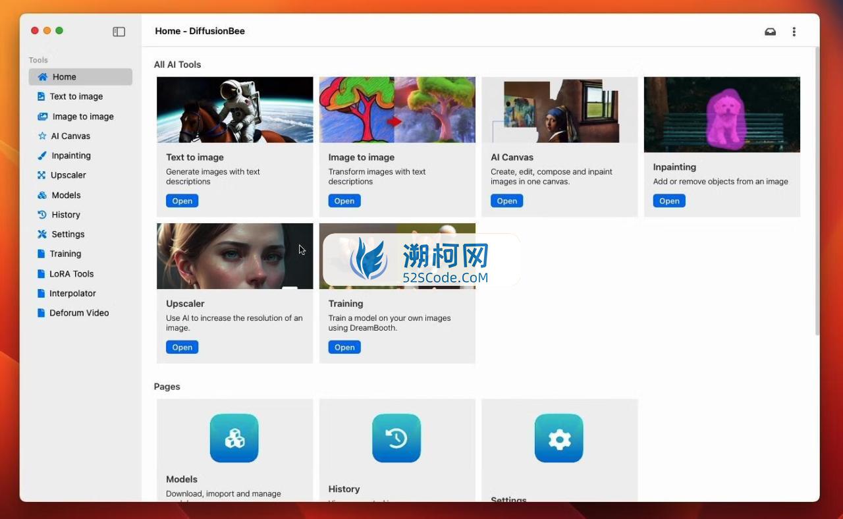
Task: Click the Upscaler card title
Action: [185, 304]
